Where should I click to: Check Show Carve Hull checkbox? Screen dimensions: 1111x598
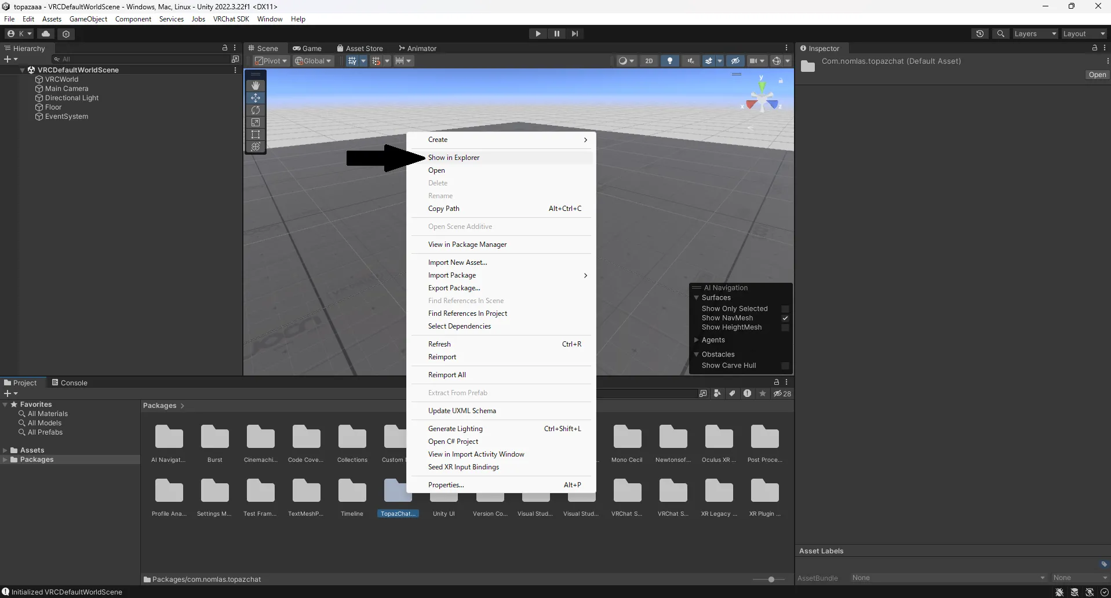(x=785, y=366)
